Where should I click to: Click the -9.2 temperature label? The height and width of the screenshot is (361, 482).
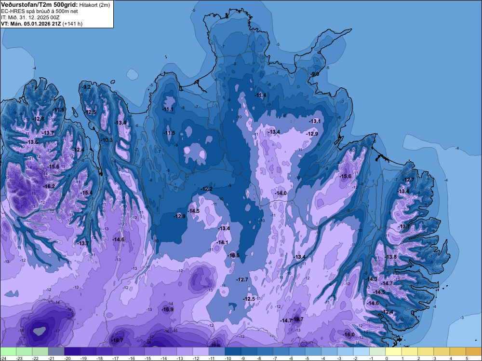pyautogui.click(x=86, y=87)
